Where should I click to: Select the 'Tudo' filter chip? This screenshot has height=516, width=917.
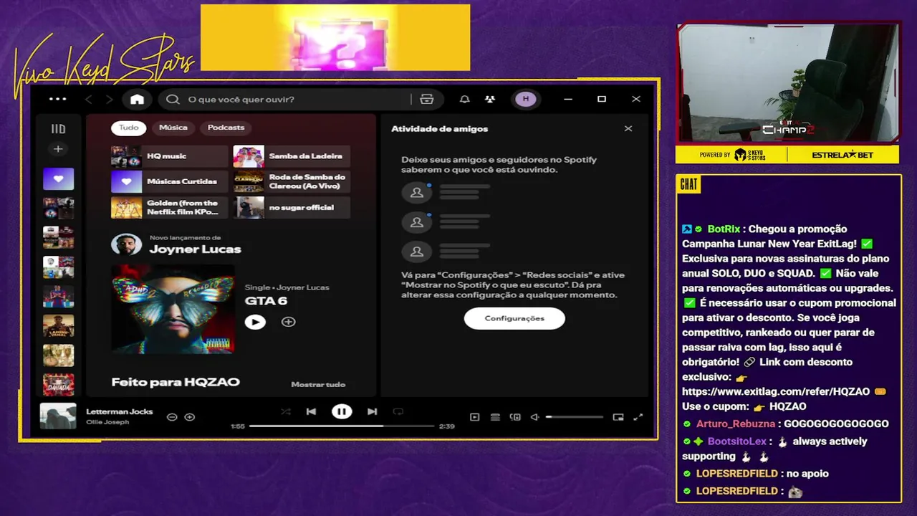128,128
